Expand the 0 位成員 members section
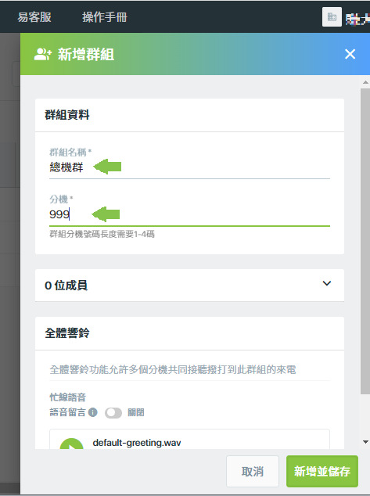 point(327,283)
